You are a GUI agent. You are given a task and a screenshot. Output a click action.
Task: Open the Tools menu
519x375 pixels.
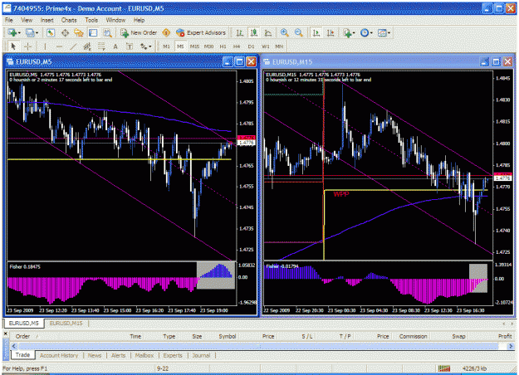pyautogui.click(x=91, y=20)
